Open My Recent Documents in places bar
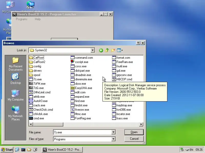This screenshot has width=205, height=153. point(16,64)
